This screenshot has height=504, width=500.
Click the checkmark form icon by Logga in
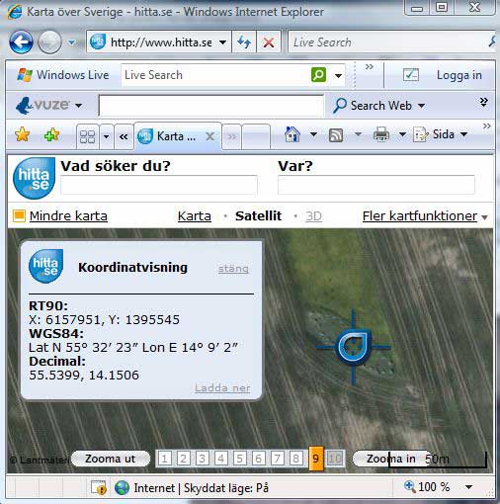pos(411,75)
